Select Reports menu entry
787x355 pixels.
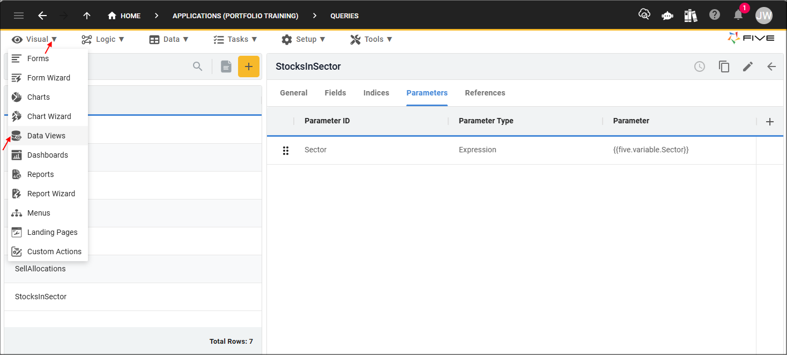[x=48, y=174]
